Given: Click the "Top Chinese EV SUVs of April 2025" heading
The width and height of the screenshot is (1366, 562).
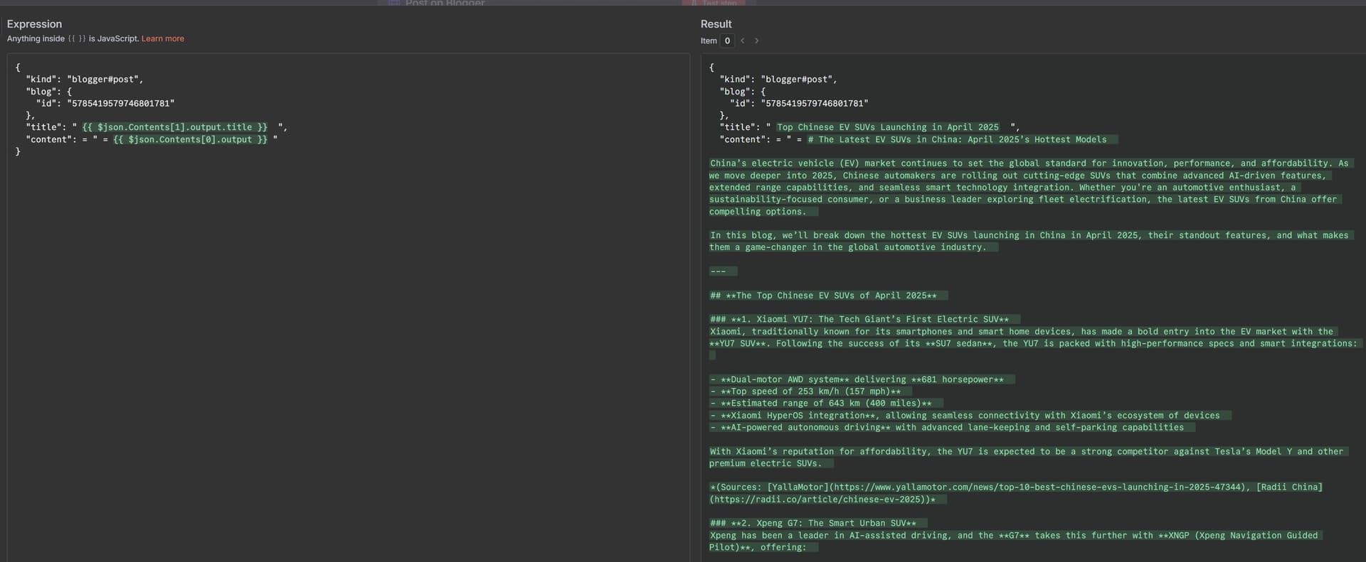Looking at the screenshot, I should point(828,296).
